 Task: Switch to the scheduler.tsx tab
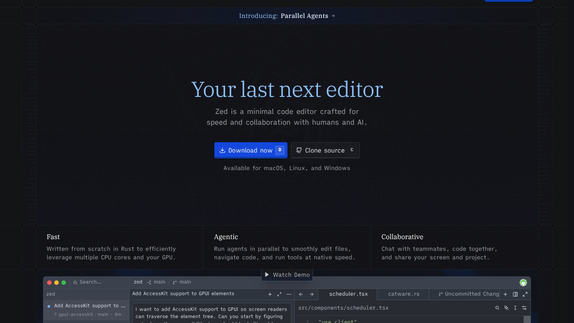tap(348, 294)
